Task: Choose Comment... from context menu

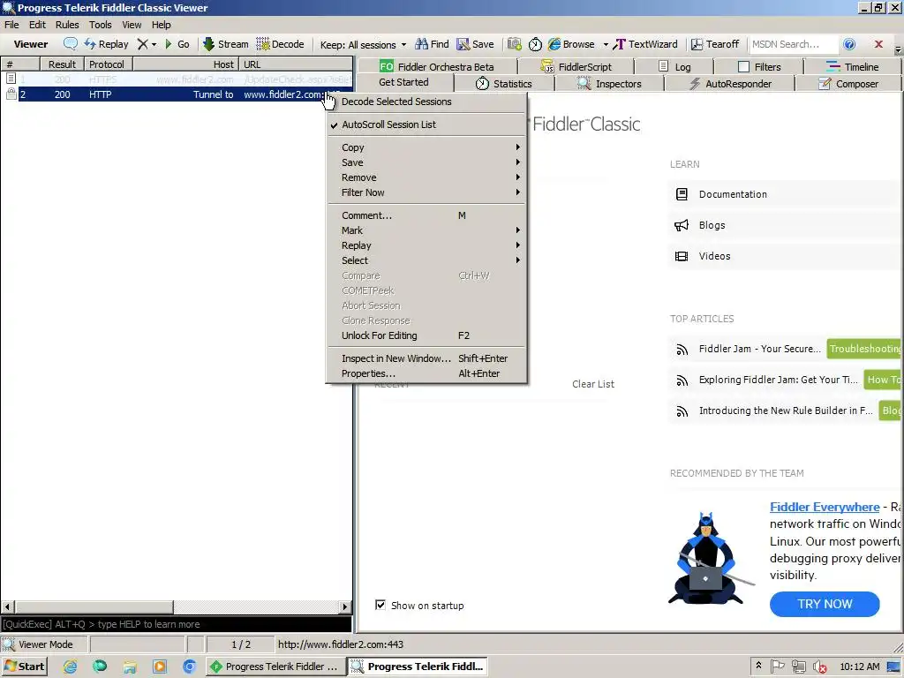Action: point(426,215)
